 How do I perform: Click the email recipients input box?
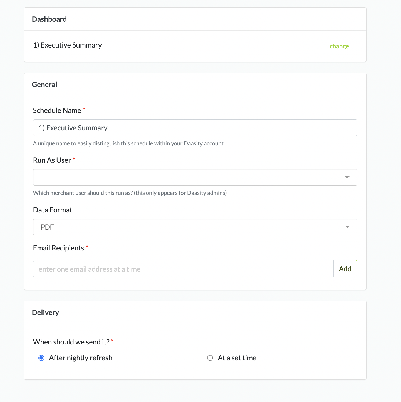(183, 269)
